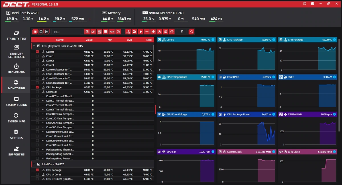Open the Stability Certificate section

pos(16,52)
